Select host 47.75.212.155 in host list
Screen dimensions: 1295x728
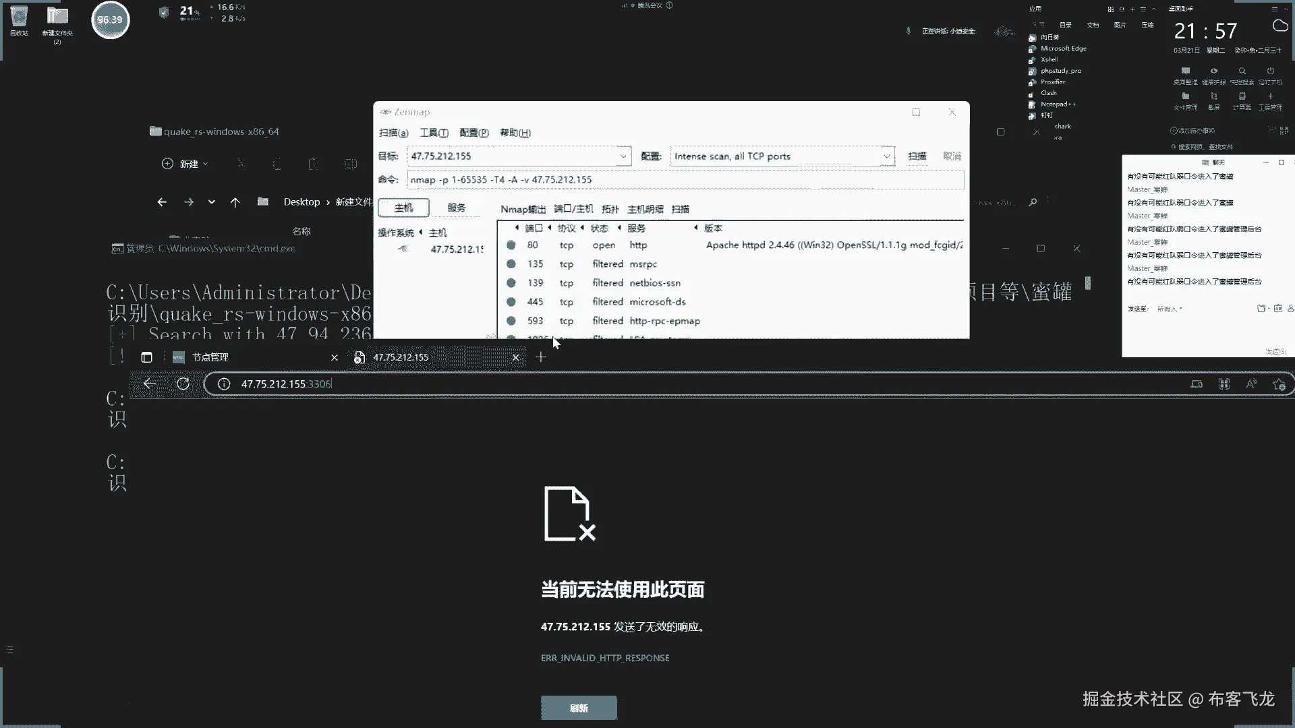click(x=456, y=249)
